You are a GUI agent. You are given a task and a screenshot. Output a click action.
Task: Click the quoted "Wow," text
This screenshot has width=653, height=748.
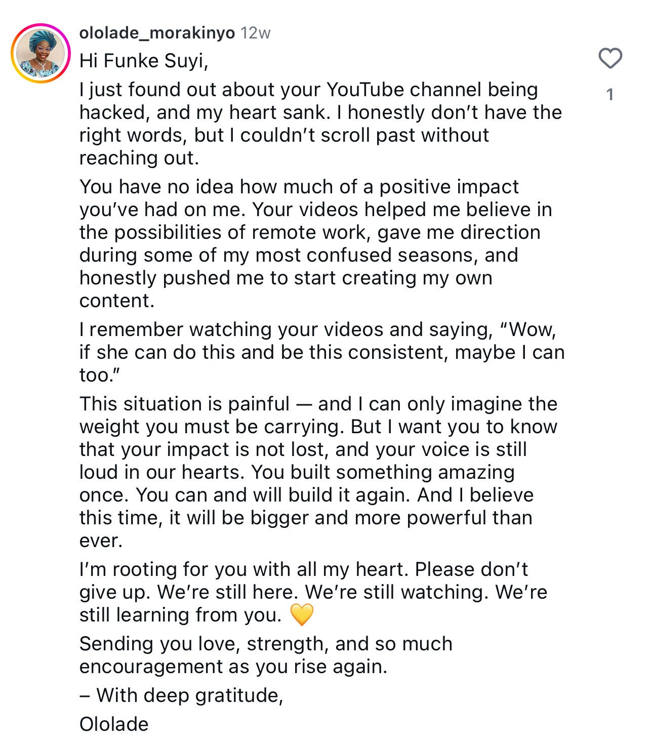pos(529,329)
